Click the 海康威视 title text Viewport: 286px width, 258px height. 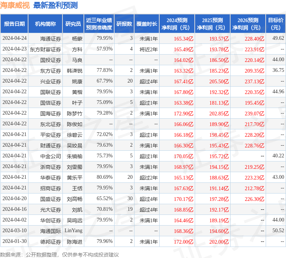click(15, 5)
